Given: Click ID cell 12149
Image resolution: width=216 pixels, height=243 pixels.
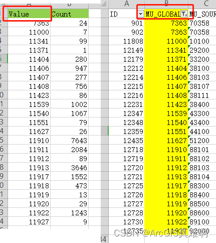Looking at the screenshot, I should tap(126, 50).
